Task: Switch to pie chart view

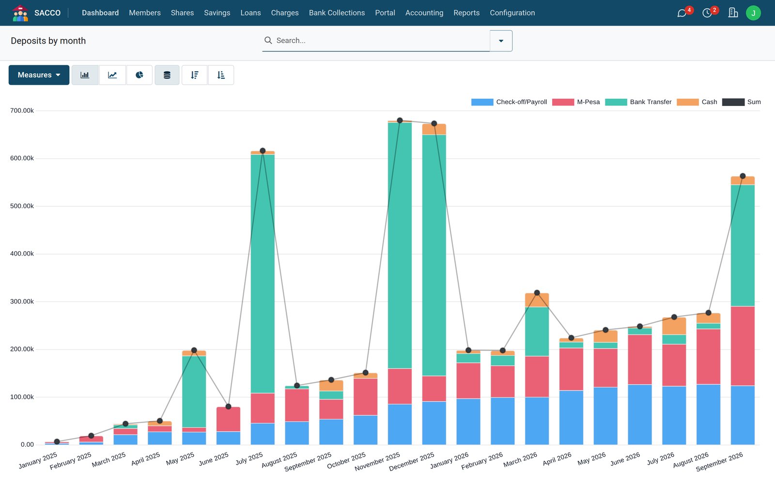Action: [139, 75]
